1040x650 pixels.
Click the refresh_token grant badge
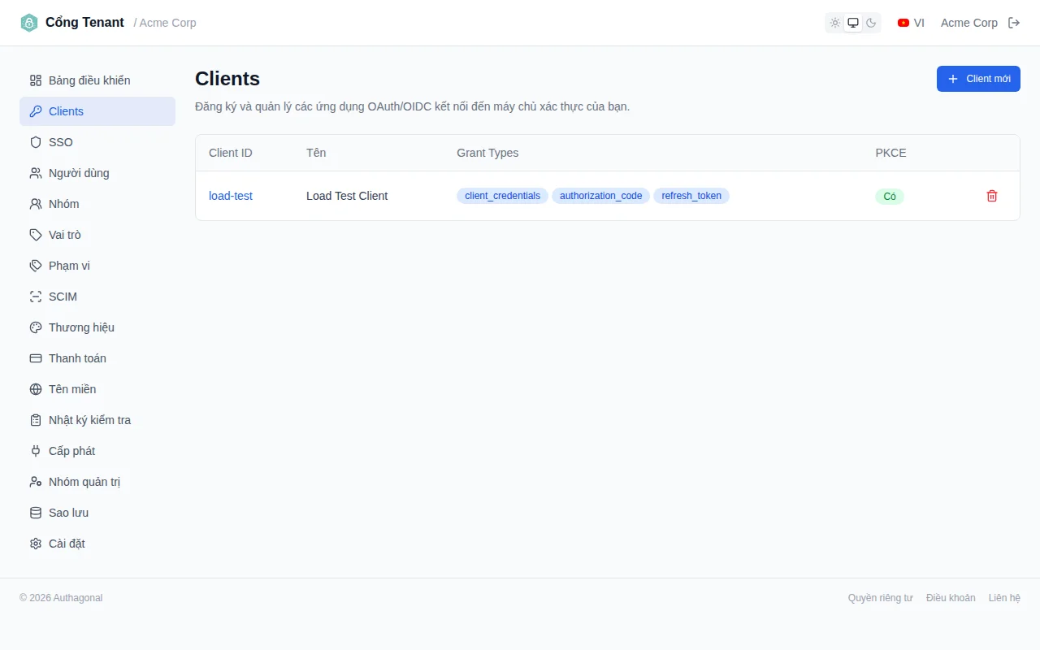[691, 196]
